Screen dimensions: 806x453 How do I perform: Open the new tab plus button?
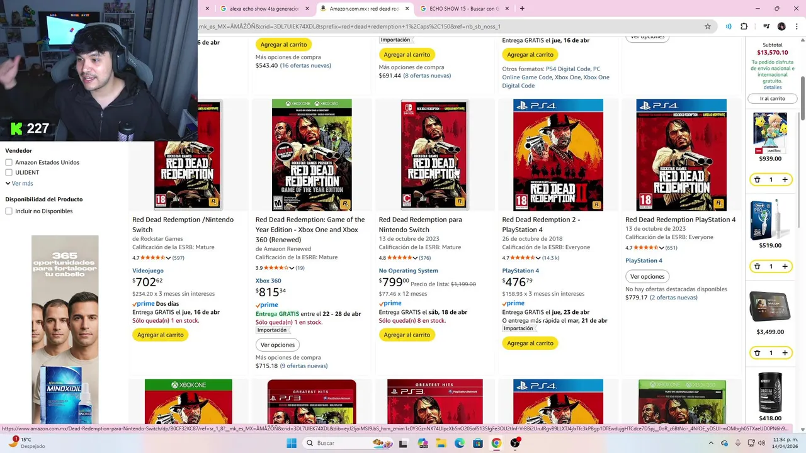(522, 9)
